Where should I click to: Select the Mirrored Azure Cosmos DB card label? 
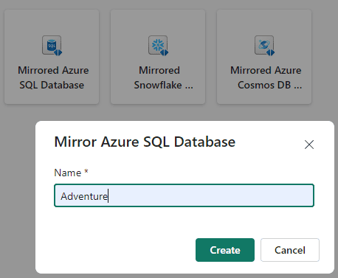click(x=266, y=77)
